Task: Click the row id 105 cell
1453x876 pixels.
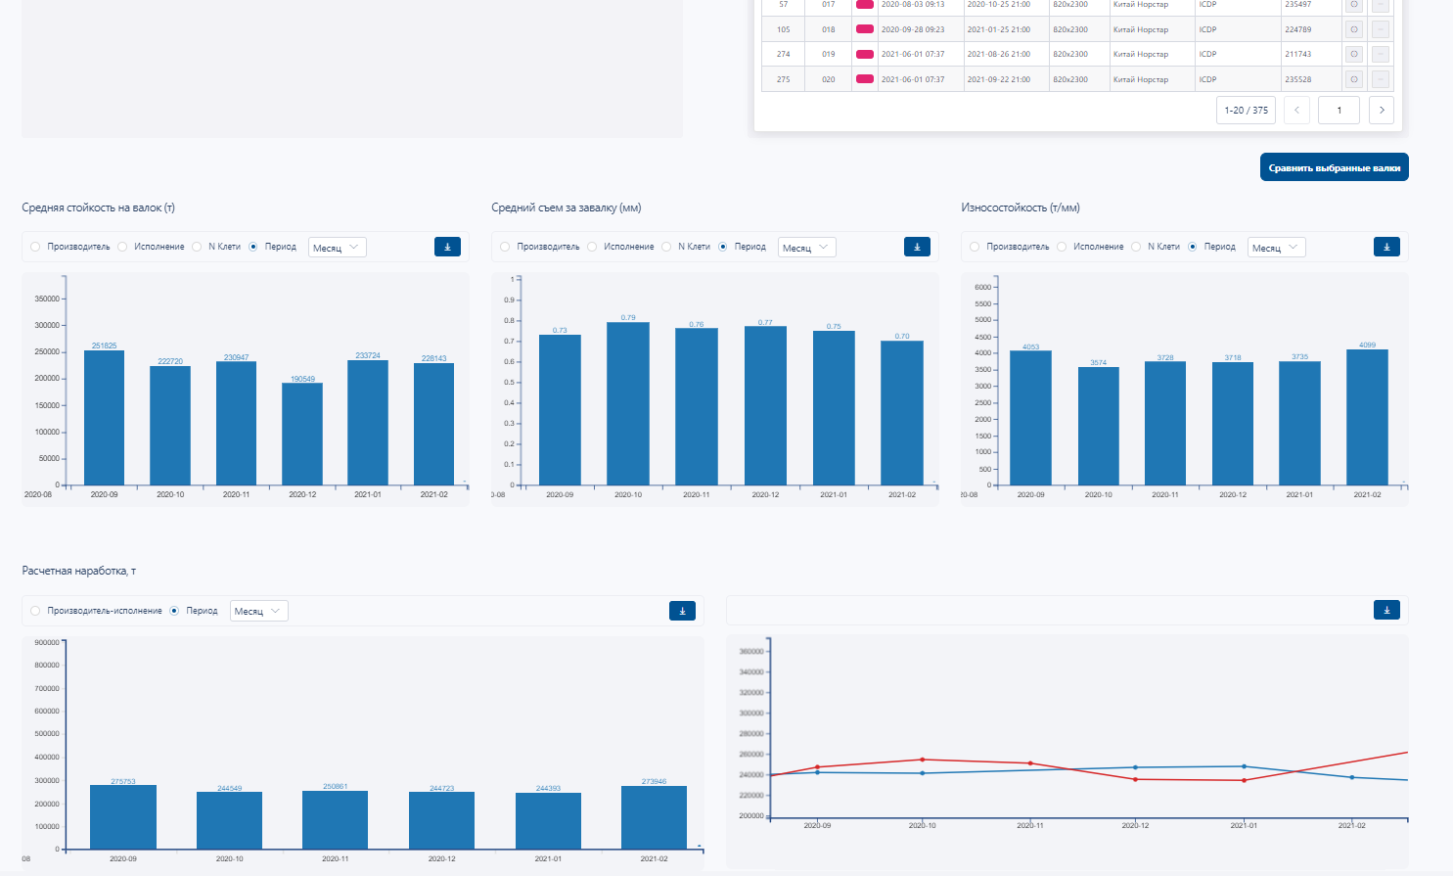Action: point(784,29)
